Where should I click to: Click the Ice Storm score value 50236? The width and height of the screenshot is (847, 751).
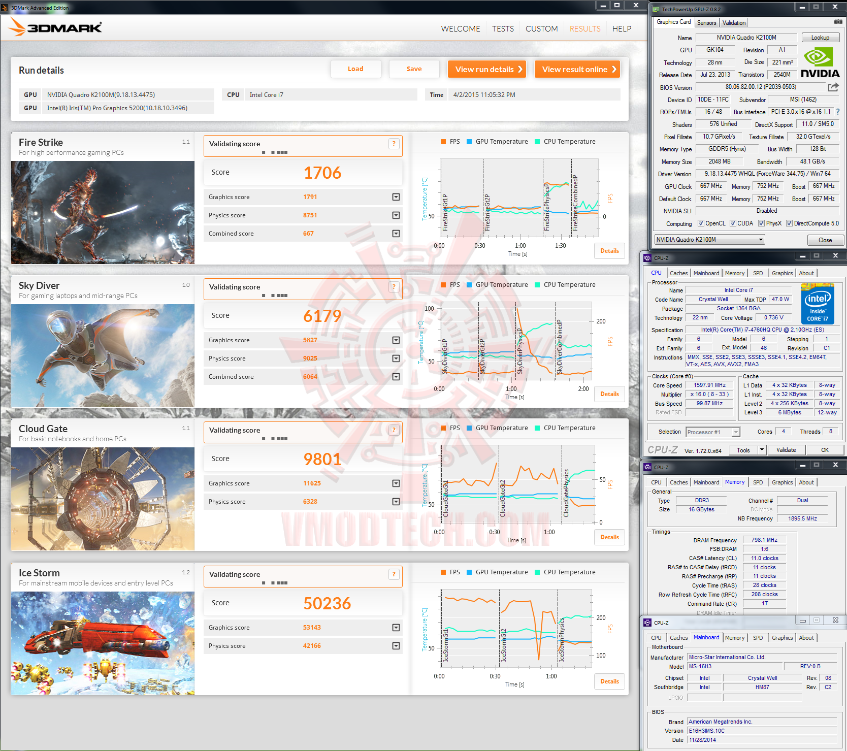[x=327, y=603]
